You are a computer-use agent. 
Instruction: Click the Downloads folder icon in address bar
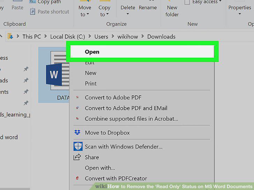point(10,36)
